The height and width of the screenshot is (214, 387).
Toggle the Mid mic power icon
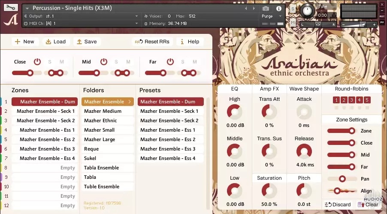point(104,62)
